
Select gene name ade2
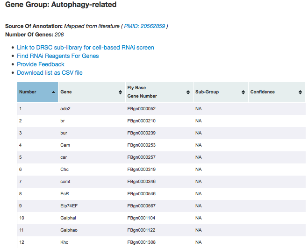(65, 109)
